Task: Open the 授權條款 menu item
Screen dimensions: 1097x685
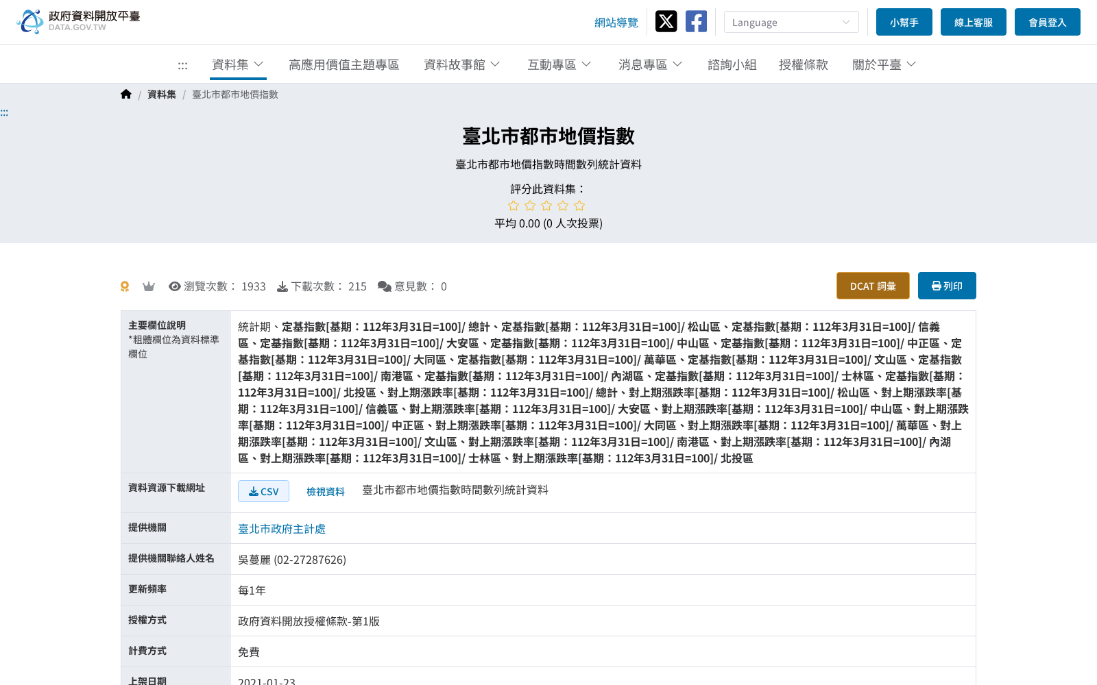Action: point(804,64)
